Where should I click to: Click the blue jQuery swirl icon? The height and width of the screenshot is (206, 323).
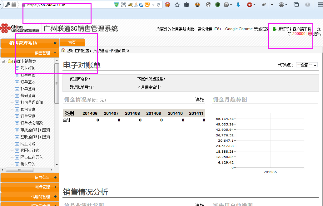pos(142,5)
